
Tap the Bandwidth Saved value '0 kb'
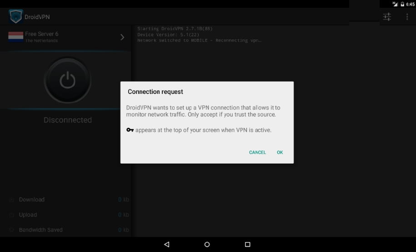click(123, 230)
